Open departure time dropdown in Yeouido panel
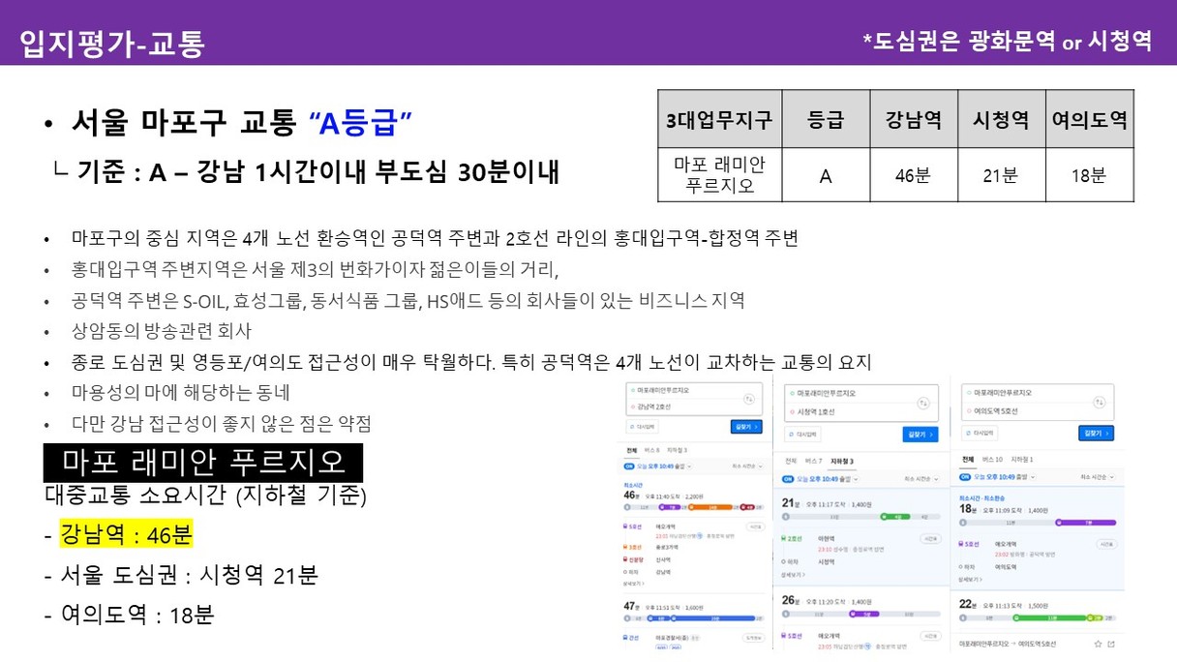The image size is (1177, 662). (1003, 476)
